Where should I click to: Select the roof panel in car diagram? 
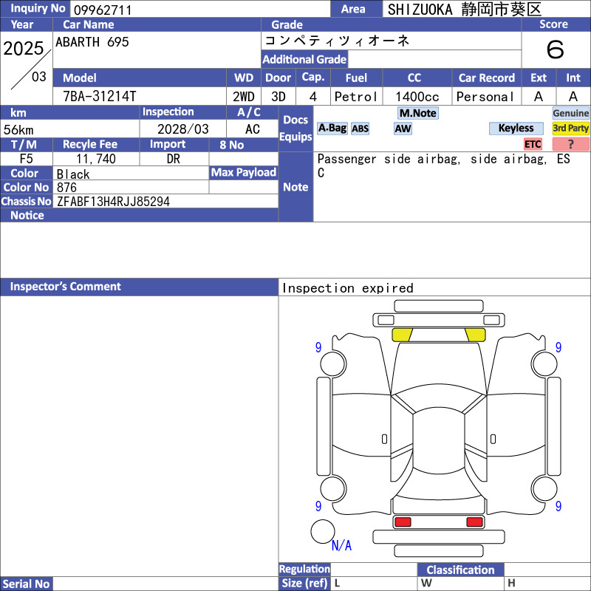click(438, 440)
